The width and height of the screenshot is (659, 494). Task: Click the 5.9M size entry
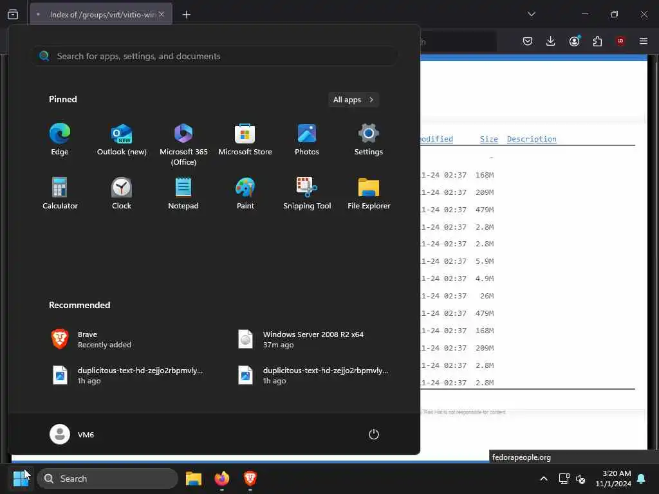[x=485, y=261]
